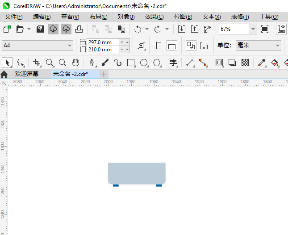Image resolution: width=288 pixels, height=235 pixels.
Task: Open the redo history dropdown arrow
Action: (167, 29)
